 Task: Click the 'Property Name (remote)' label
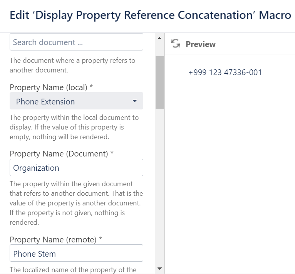pyautogui.click(x=56, y=239)
